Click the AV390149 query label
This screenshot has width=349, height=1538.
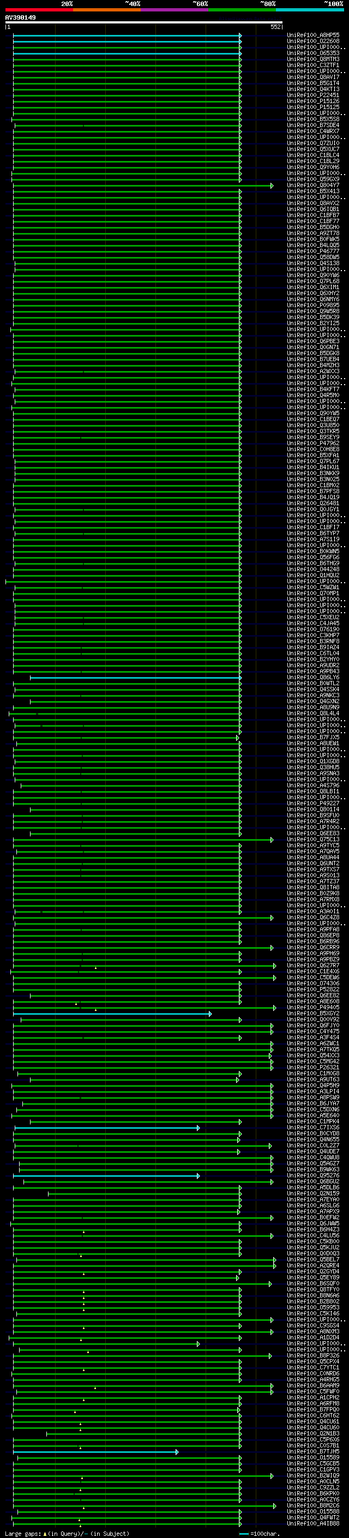[20, 17]
